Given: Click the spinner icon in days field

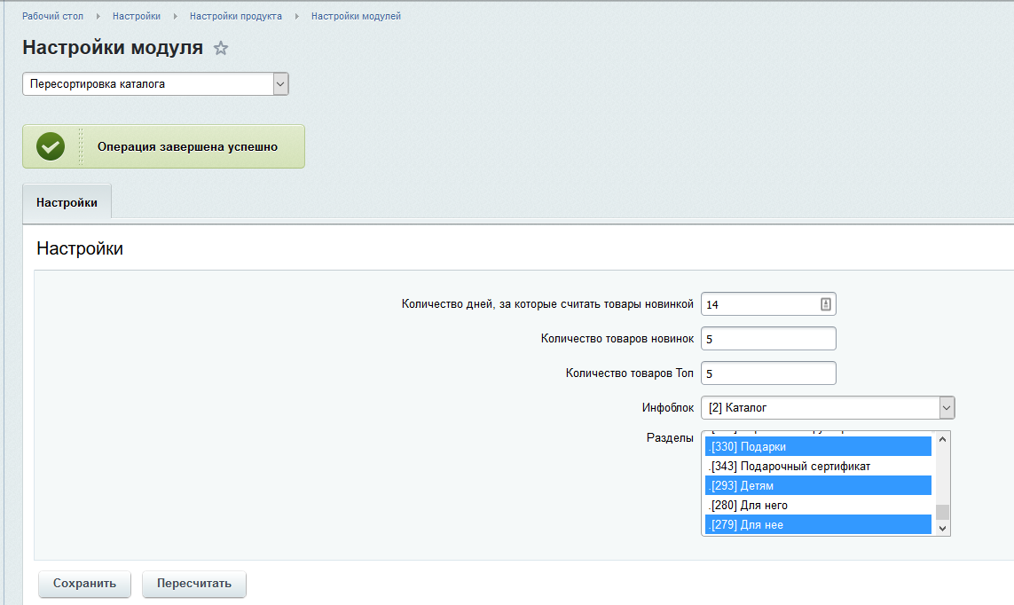Looking at the screenshot, I should (825, 304).
